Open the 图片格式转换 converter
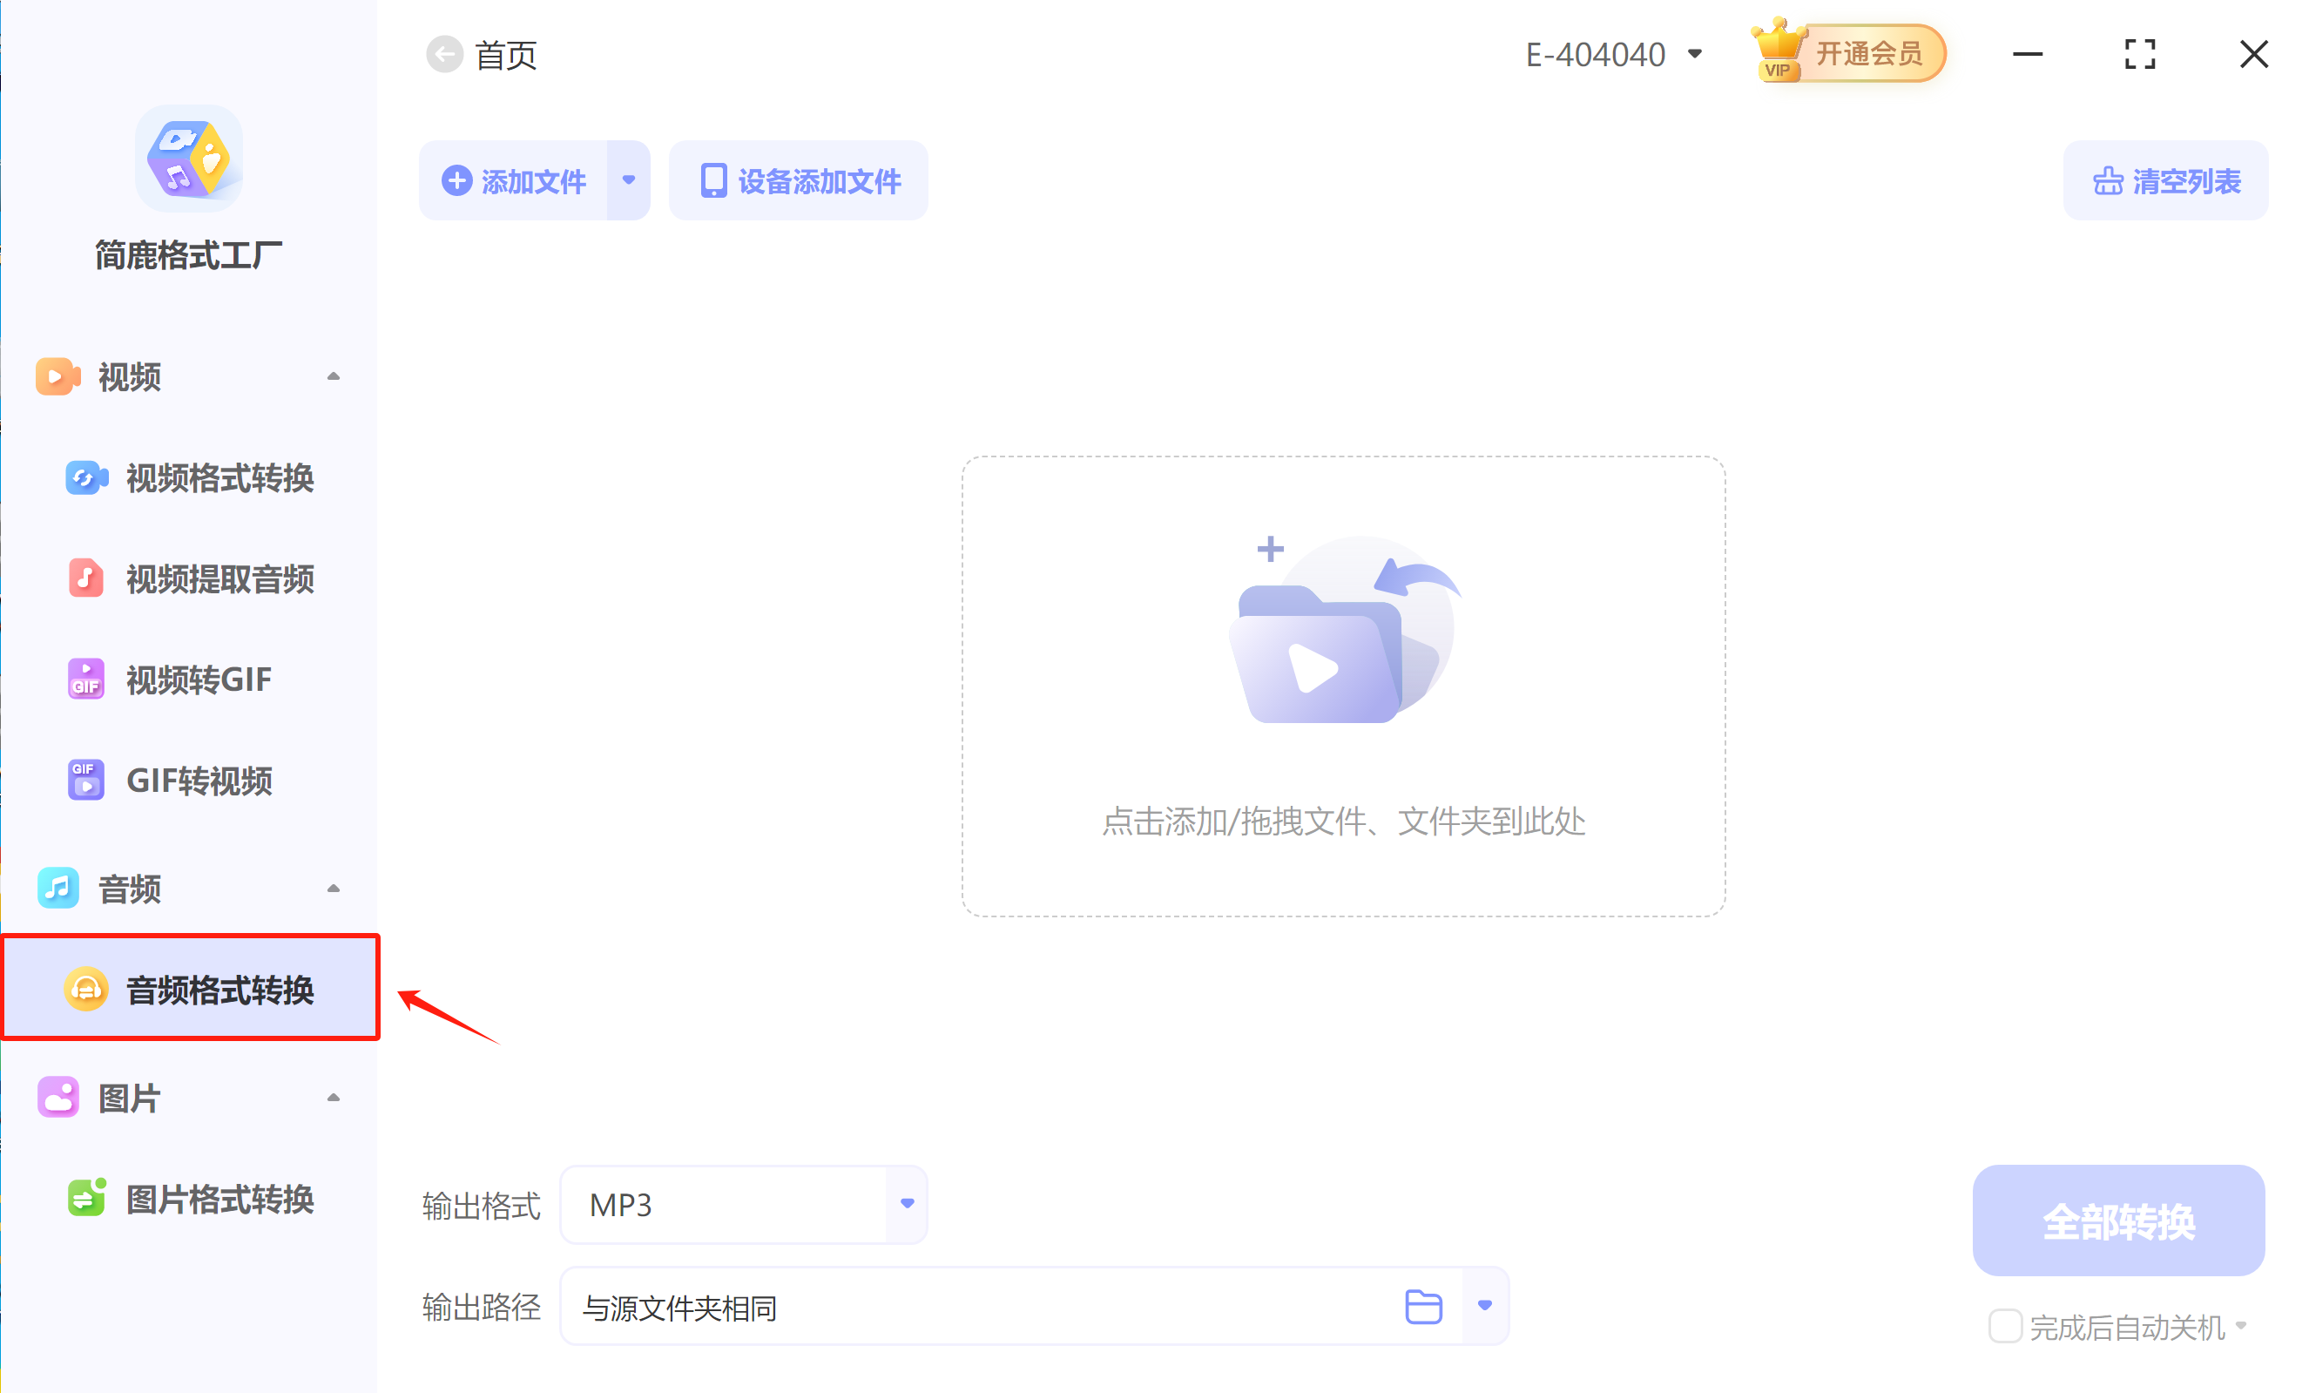 [219, 1200]
